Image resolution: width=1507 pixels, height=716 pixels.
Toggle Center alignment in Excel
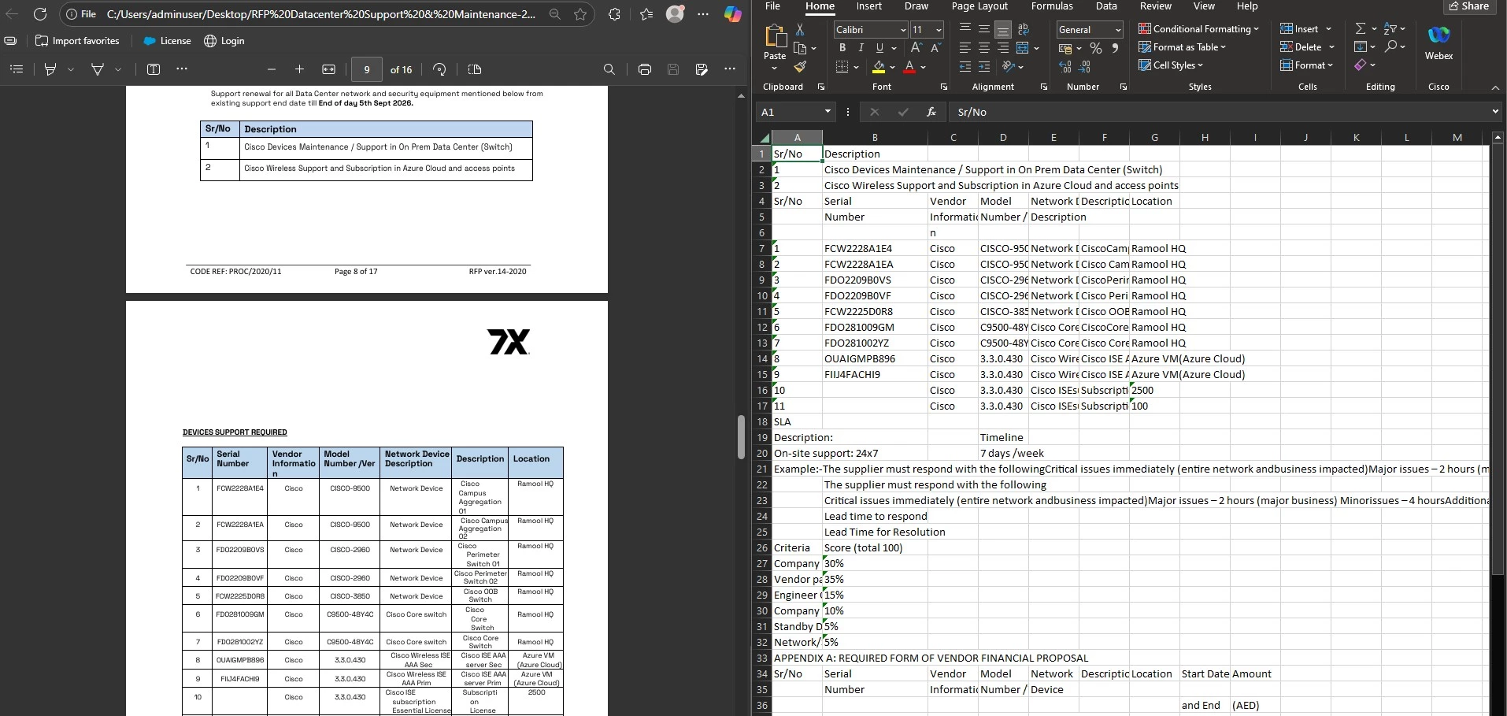(984, 48)
